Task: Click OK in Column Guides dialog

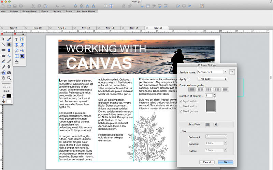Action: [226, 162]
